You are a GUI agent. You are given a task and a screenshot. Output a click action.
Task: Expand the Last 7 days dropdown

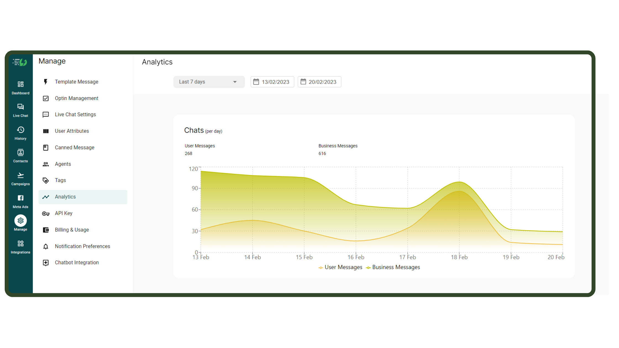coord(209,82)
